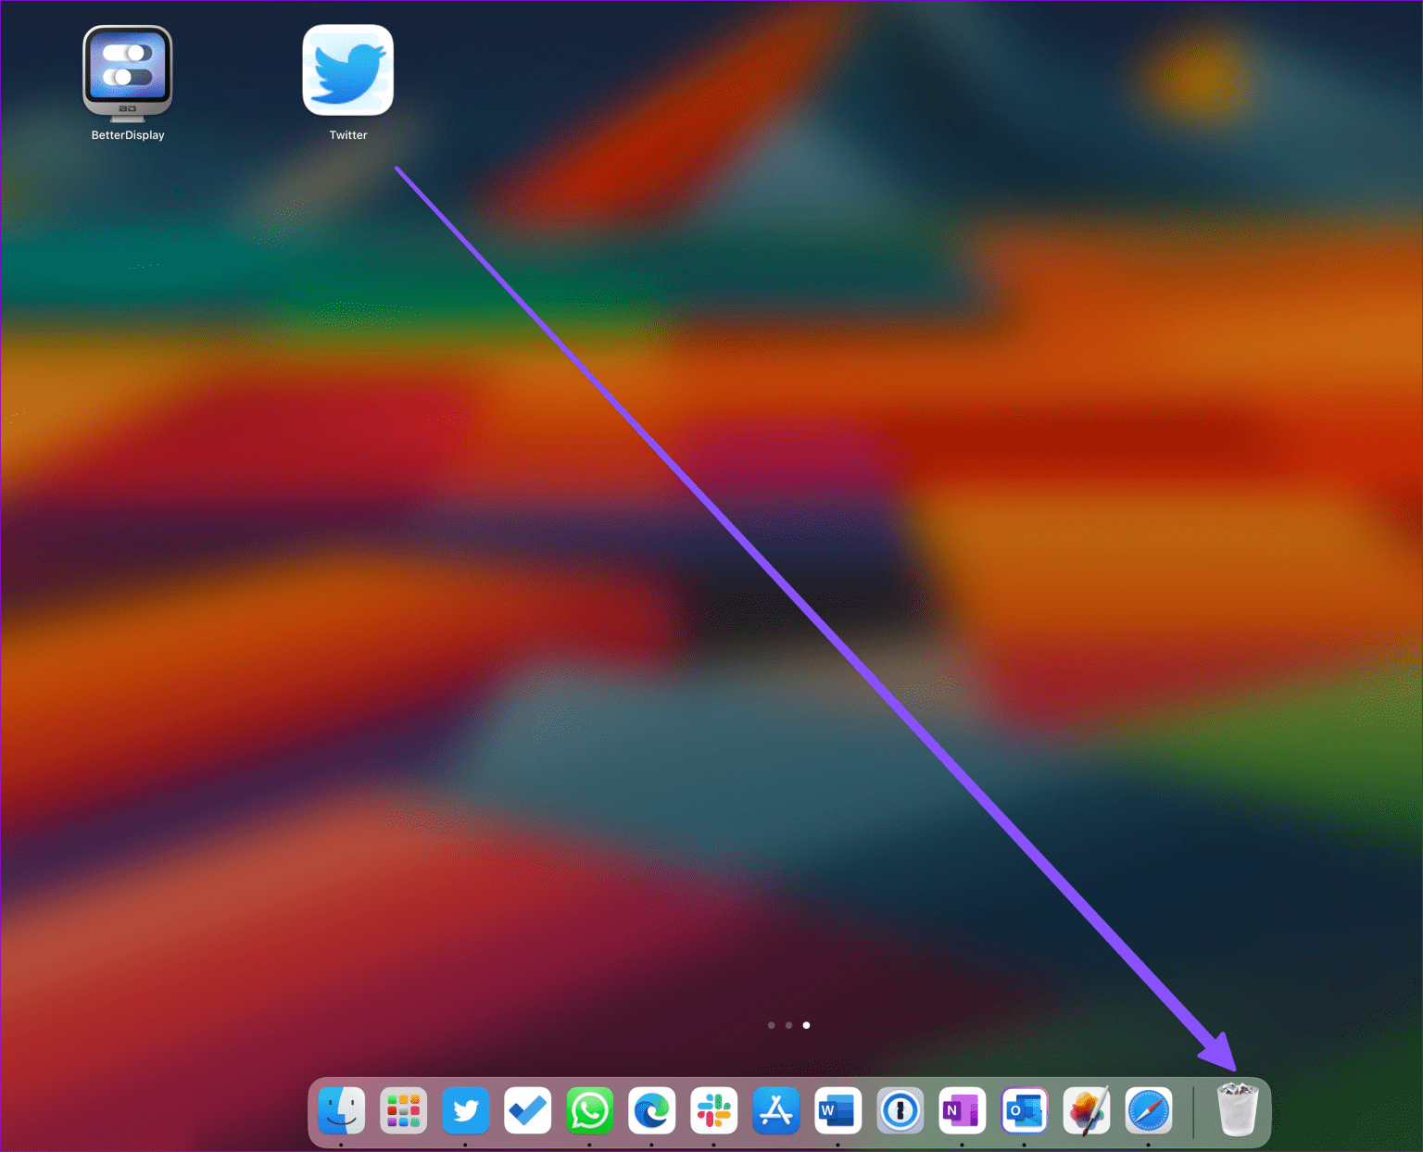Open Microsoft To Do checkmark app in Dock
Image resolution: width=1423 pixels, height=1152 pixels.
(527, 1110)
